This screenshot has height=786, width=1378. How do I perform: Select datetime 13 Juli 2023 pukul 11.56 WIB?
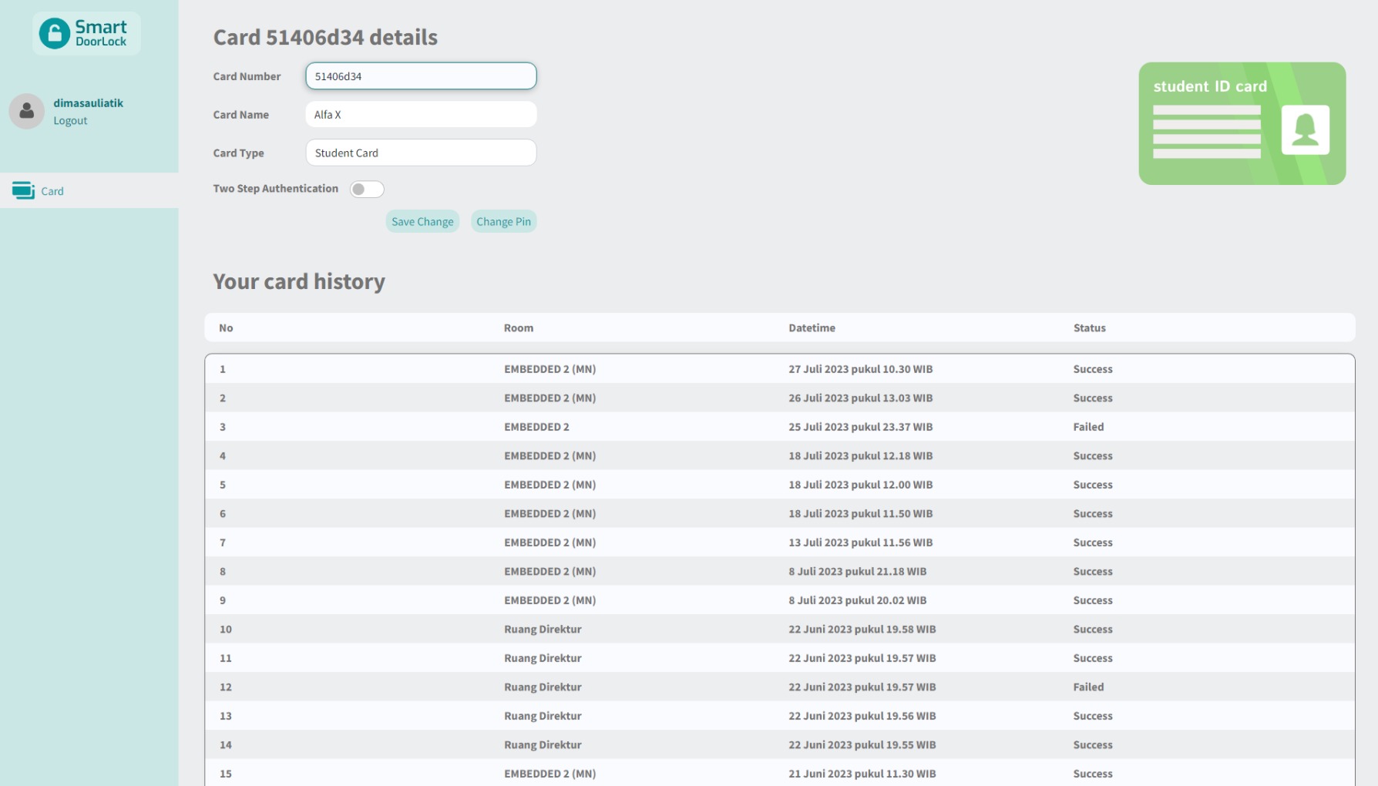860,542
